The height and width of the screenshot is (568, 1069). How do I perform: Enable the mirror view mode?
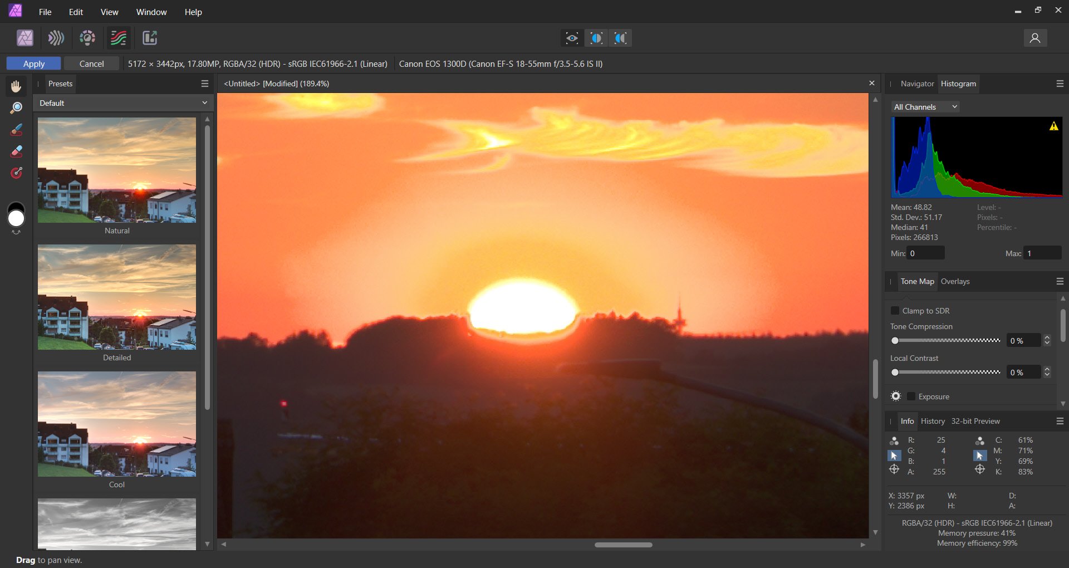[620, 38]
